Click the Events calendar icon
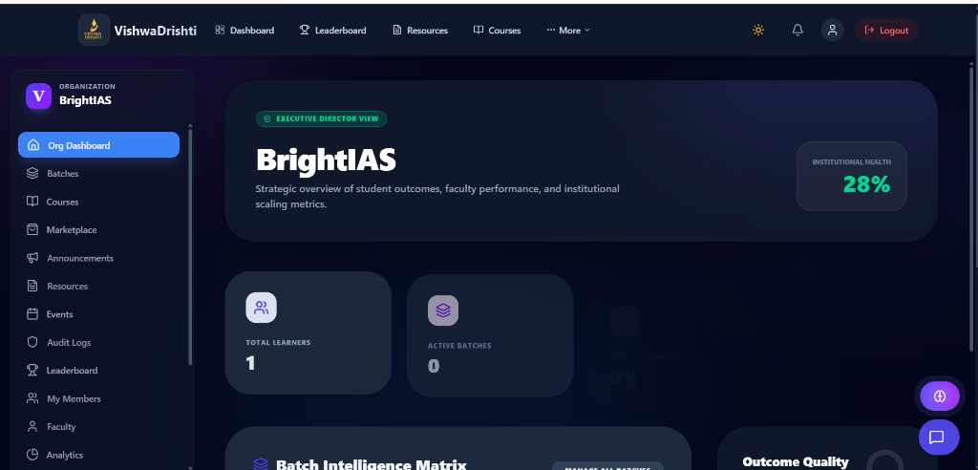 32,314
